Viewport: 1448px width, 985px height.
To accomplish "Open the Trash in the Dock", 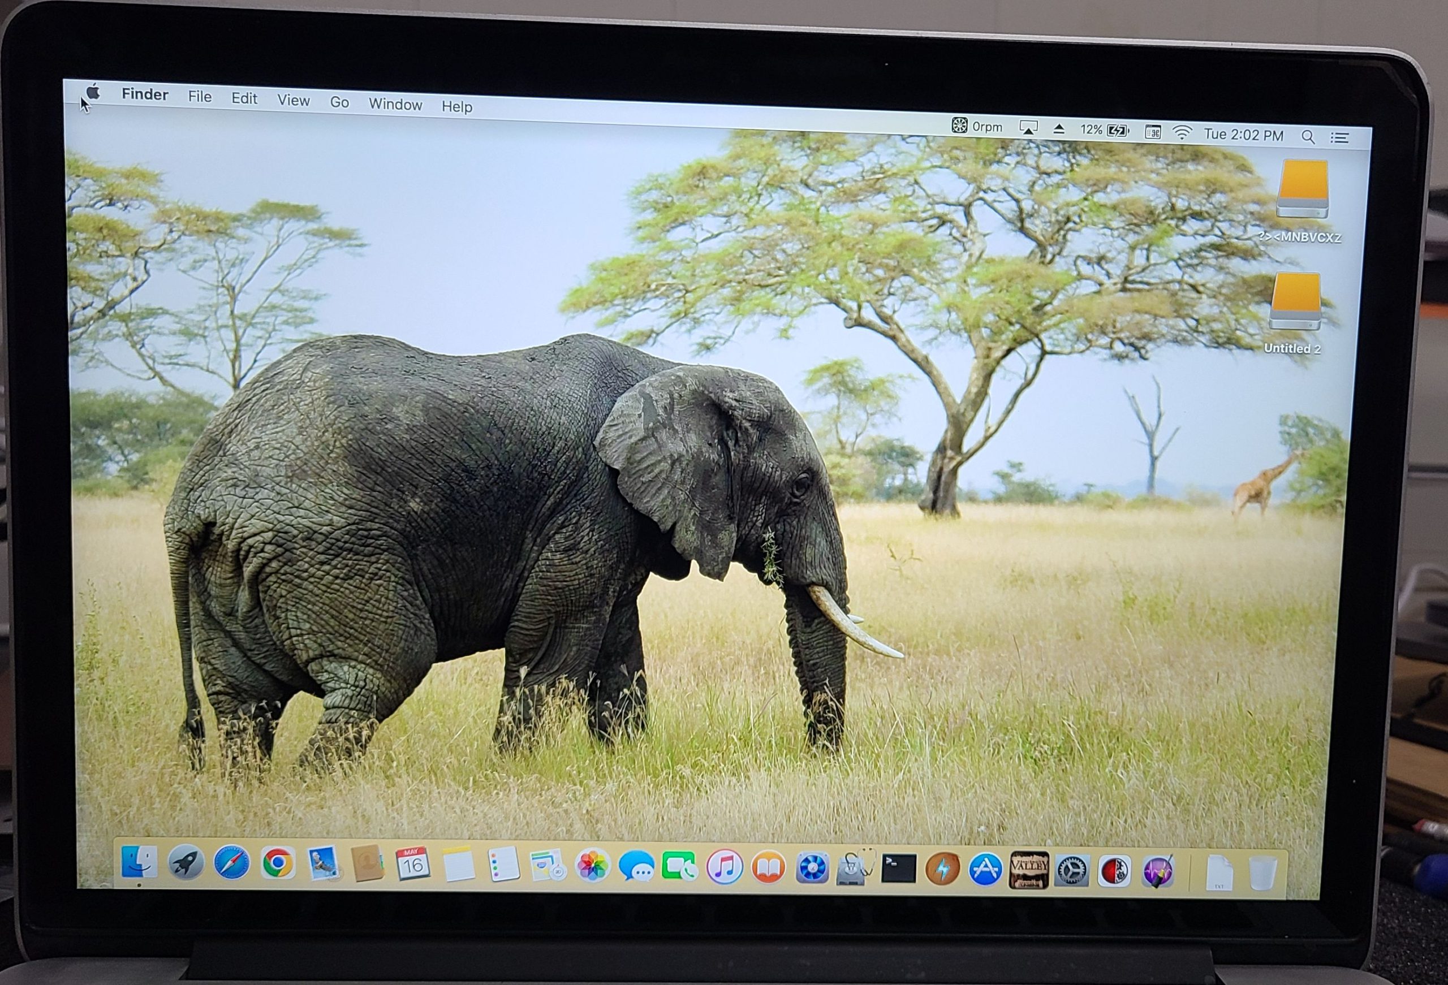I will pyautogui.click(x=1263, y=873).
